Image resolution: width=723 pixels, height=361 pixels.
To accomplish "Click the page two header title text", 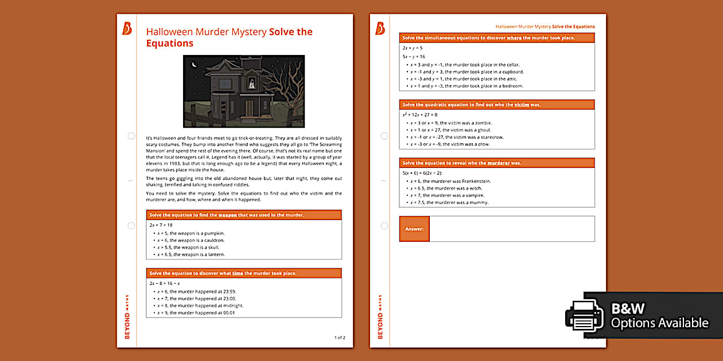I will tap(545, 26).
